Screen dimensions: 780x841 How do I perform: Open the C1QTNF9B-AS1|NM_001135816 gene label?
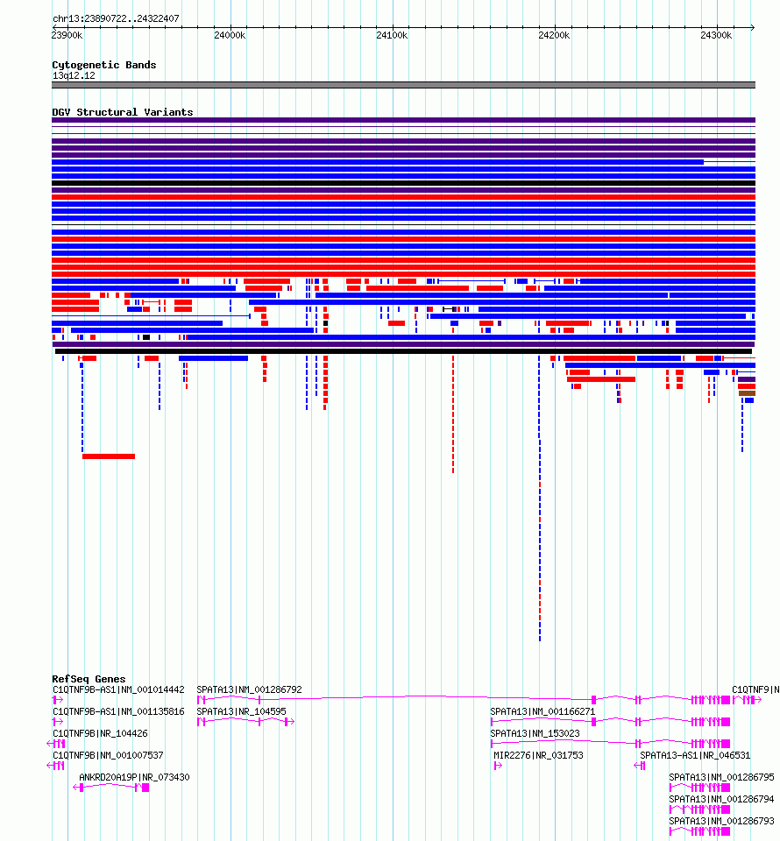(x=118, y=711)
